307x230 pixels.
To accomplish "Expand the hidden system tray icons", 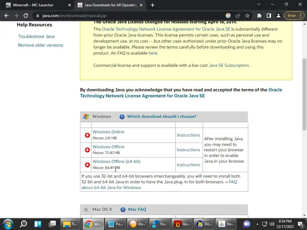I will [x=257, y=224].
